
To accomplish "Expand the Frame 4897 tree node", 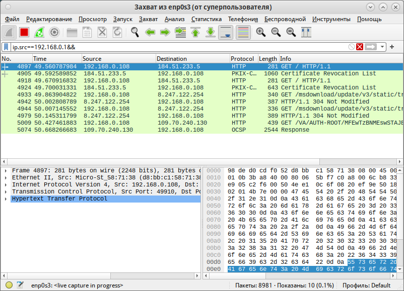I will pos(6,170).
